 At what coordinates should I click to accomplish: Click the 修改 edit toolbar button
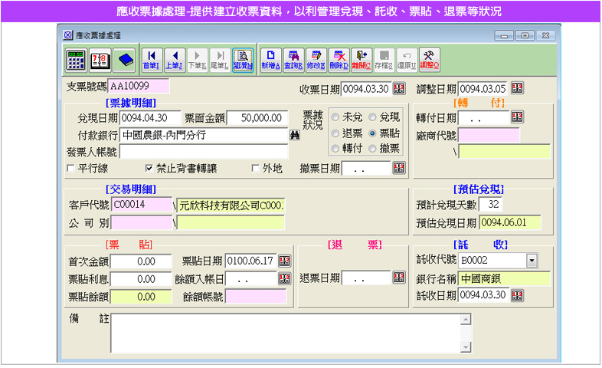[x=316, y=59]
